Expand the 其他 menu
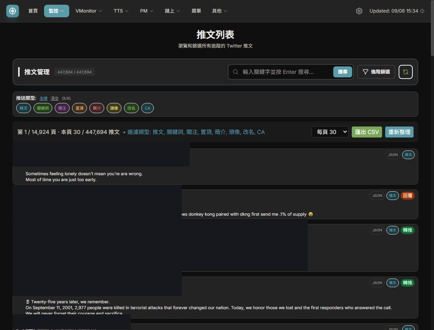This screenshot has height=330, width=434. [x=220, y=11]
